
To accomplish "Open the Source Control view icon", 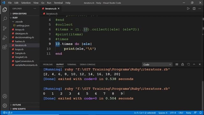I will 5,28.
